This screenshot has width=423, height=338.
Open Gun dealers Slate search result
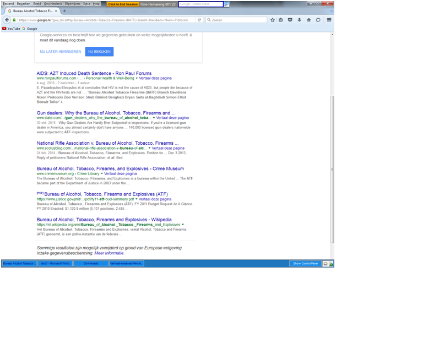[x=106, y=113]
